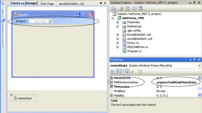Image resolution: width=202 pixels, height=113 pixels.
Task: Expand the Form1.cs node
Action: [x=118, y=43]
